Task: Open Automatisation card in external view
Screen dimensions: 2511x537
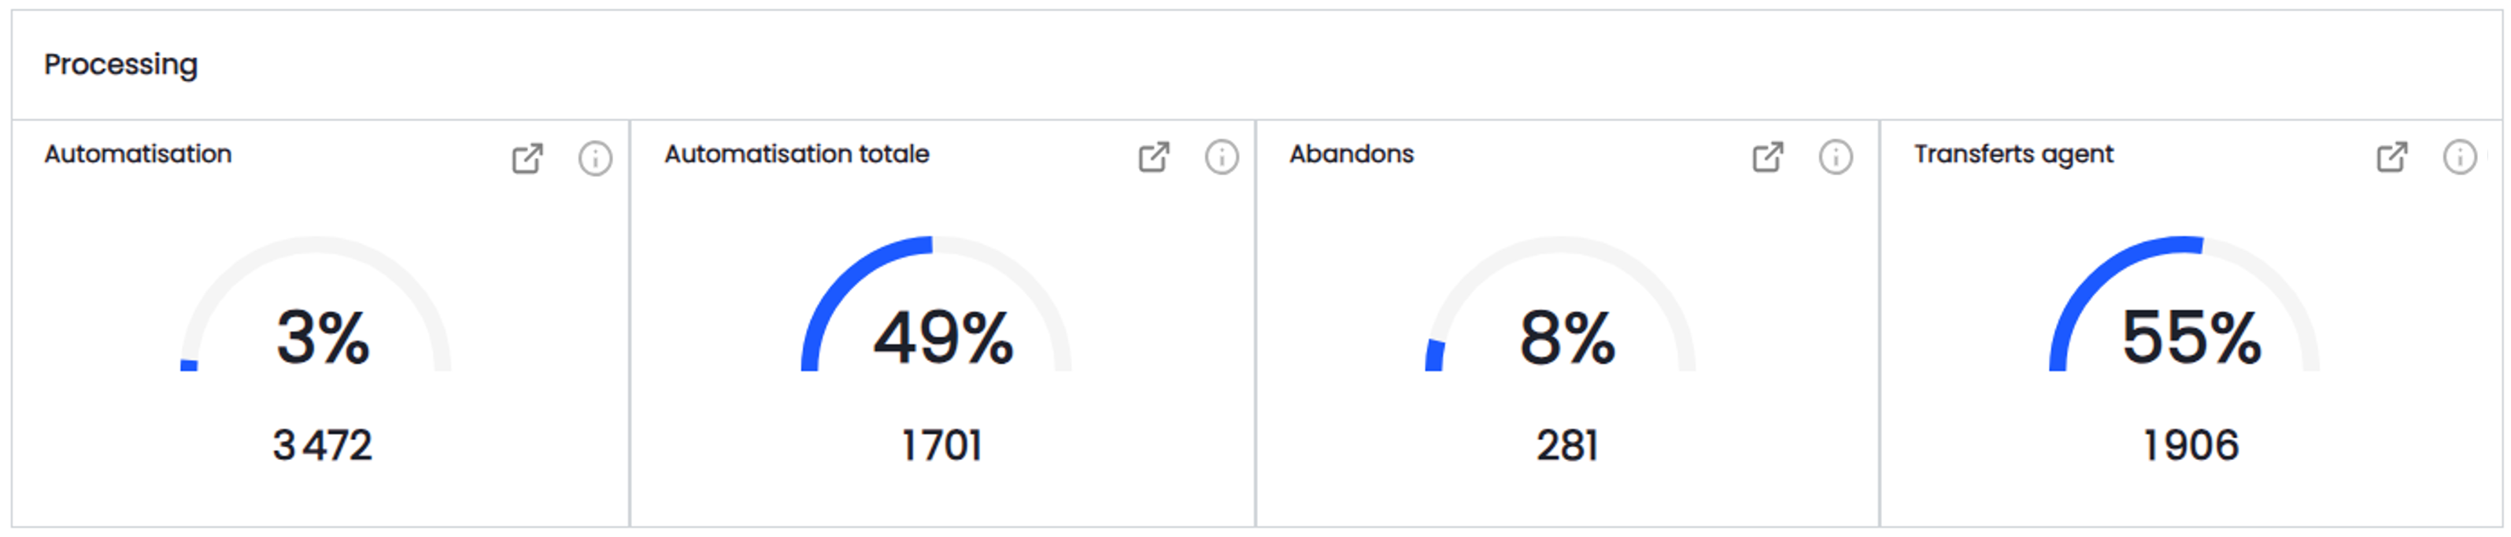Action: 527,157
